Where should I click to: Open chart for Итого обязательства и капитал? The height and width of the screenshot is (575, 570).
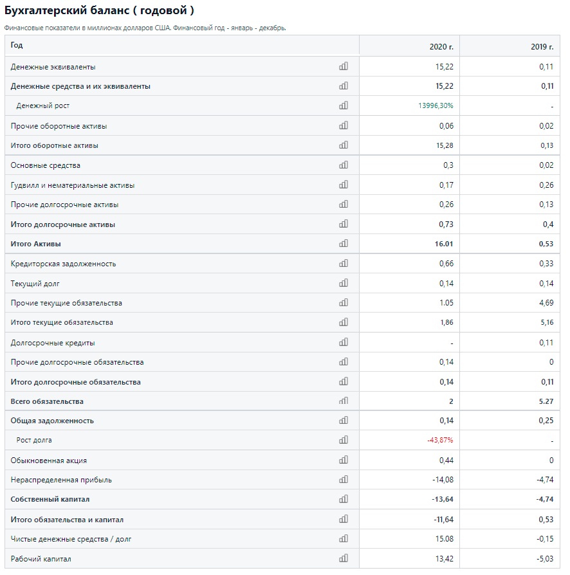tap(344, 519)
